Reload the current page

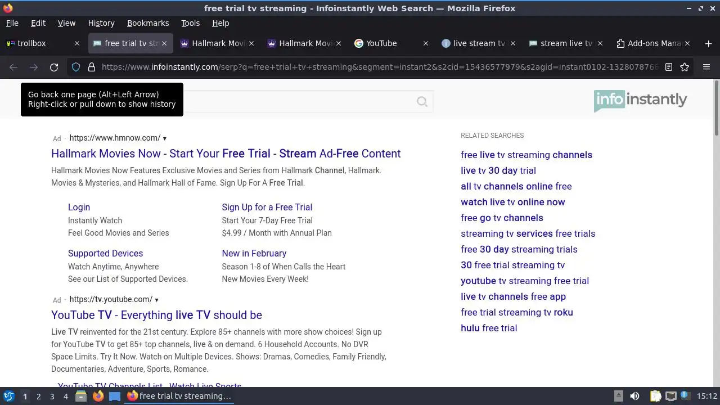(x=54, y=67)
